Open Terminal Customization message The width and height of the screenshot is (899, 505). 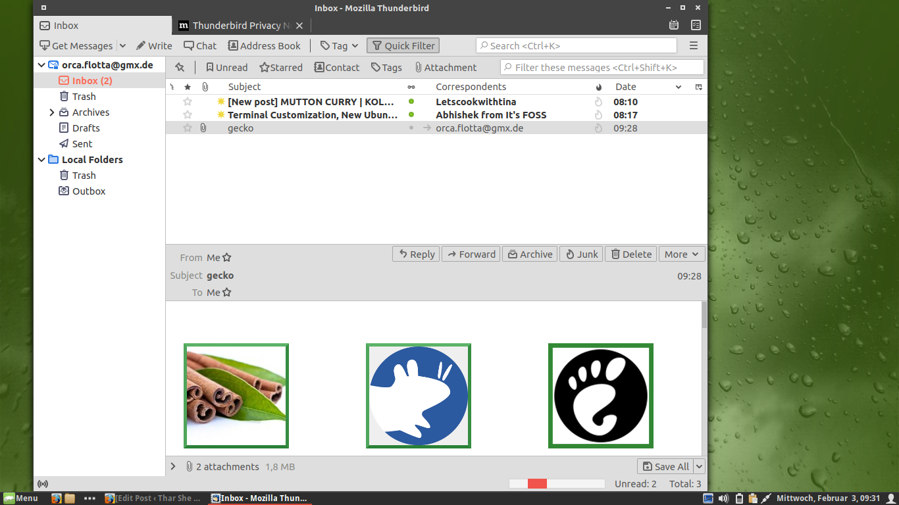(x=313, y=115)
